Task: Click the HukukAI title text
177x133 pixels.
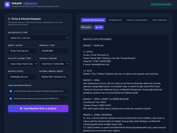Action: (x=17, y=3)
